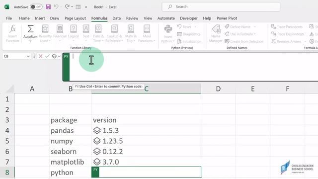
Task: Click Use in Formula option
Action: tap(240, 34)
